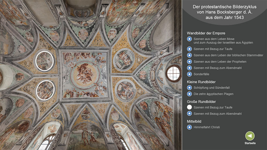Click the upper white-circled round ceiling painting

(x=44, y=61)
